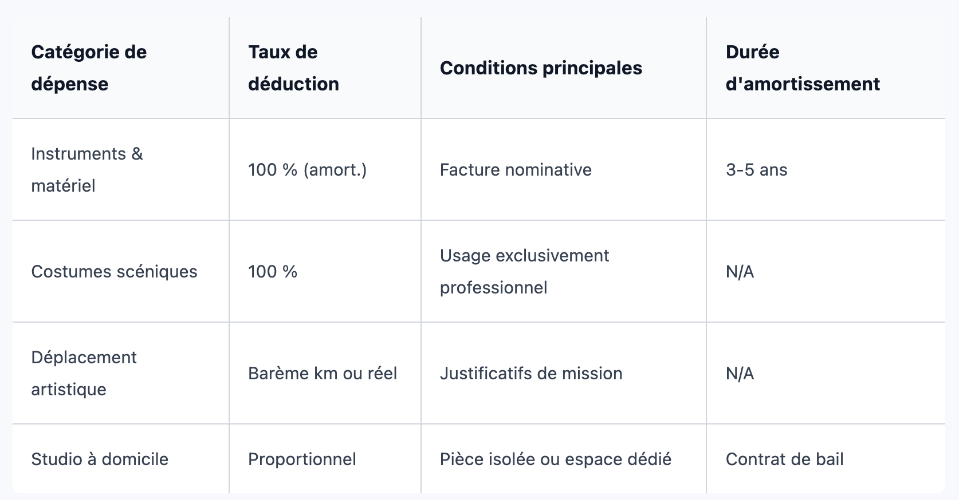The height and width of the screenshot is (500, 959).
Task: Click the 'Taux de déduction' column header
Action: point(325,68)
